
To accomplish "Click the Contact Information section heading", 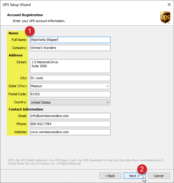I will pos(26,109).
